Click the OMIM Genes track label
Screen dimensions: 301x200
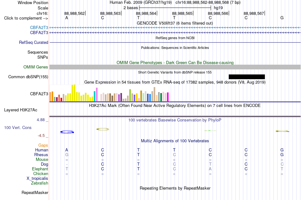click(36, 67)
